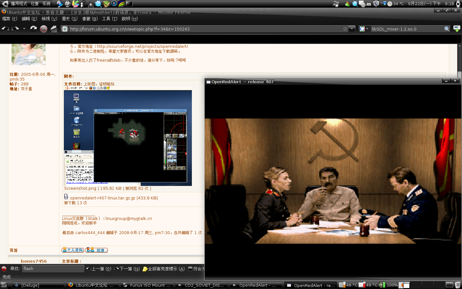462x289 pixels.
Task: Click the 34 °C weather applet
Action: point(396,4)
